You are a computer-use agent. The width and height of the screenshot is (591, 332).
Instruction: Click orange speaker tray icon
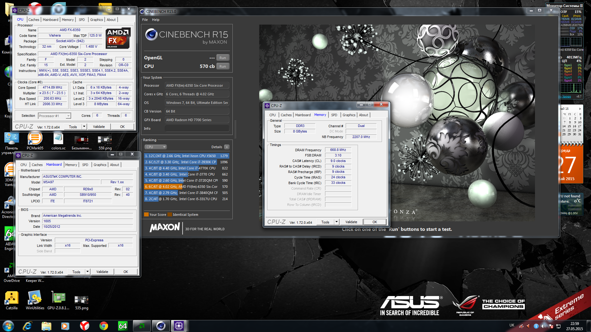pyautogui.click(x=528, y=326)
